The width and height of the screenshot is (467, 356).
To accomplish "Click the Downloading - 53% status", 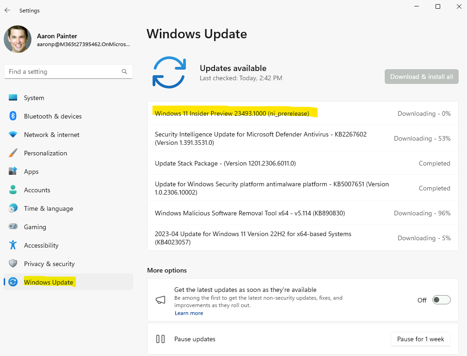I will coord(422,138).
